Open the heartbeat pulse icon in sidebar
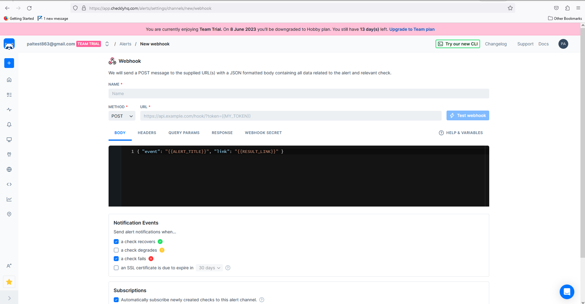This screenshot has height=304, width=585. (9, 110)
